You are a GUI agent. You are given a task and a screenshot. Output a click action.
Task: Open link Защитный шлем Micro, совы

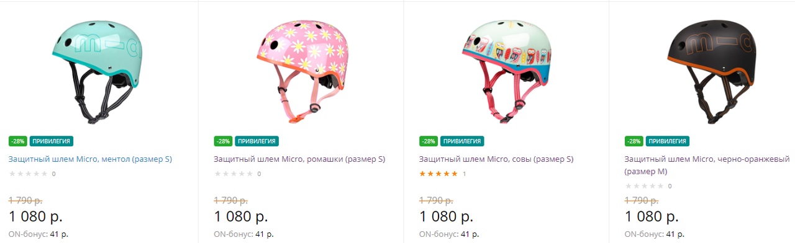(496, 159)
